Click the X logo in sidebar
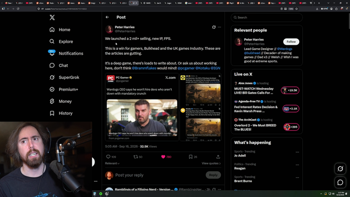 (x=52, y=18)
